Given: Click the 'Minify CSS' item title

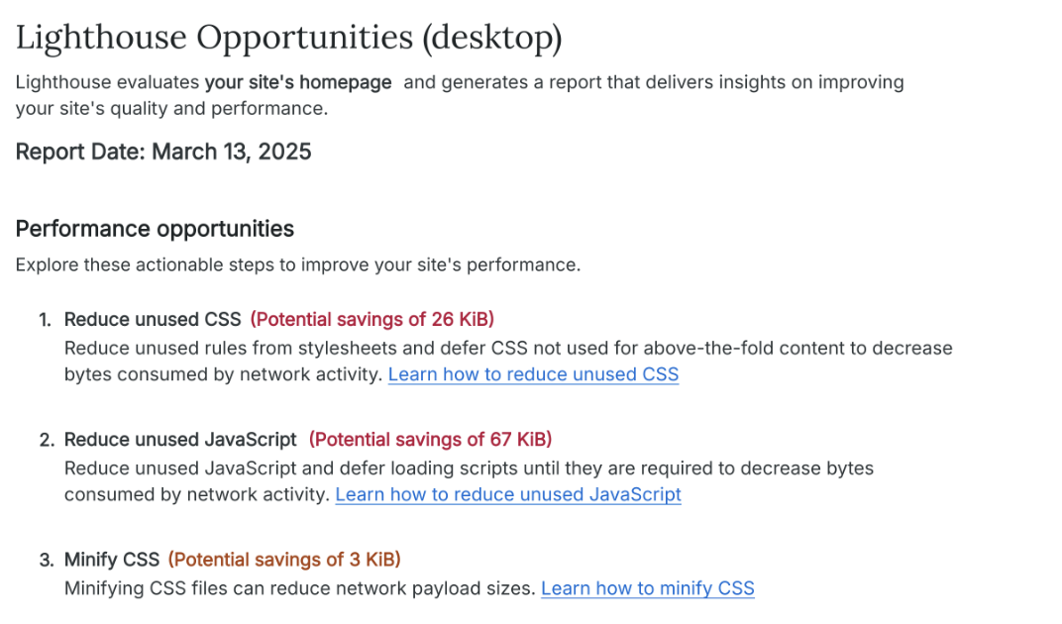Looking at the screenshot, I should (112, 560).
